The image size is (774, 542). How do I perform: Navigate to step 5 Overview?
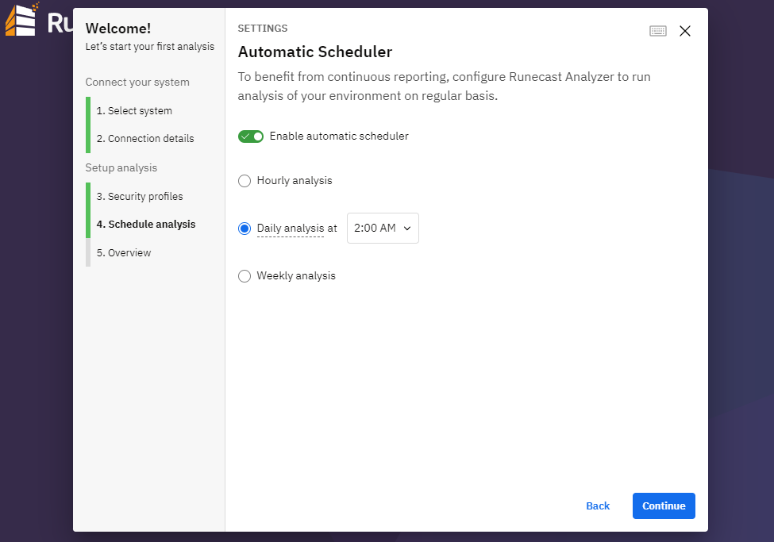click(x=124, y=252)
